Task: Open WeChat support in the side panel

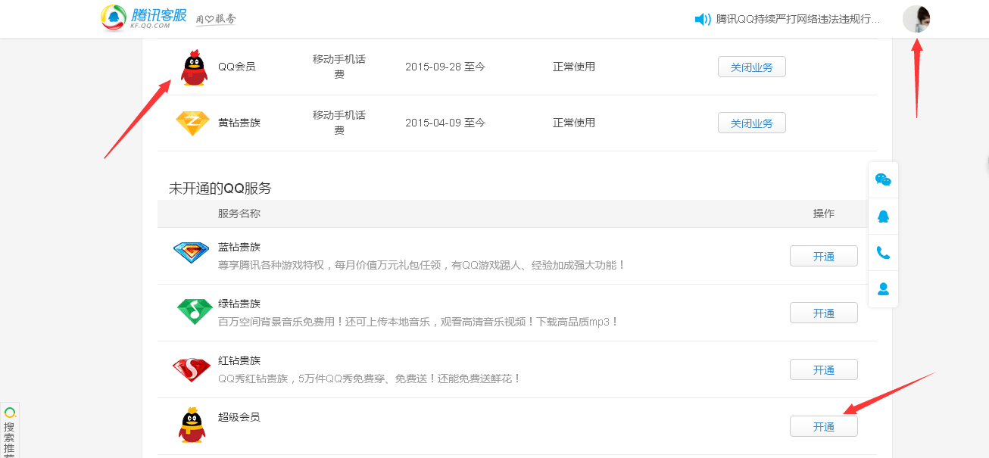Action: click(883, 180)
